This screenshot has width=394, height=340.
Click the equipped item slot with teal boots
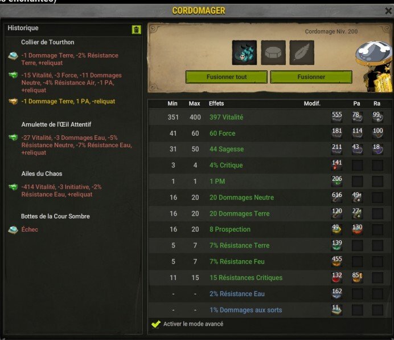pyautogui.click(x=244, y=52)
